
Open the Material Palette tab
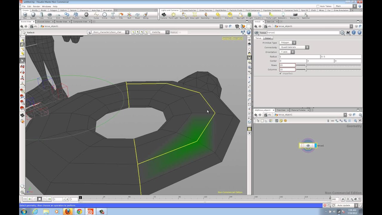coord(298,110)
